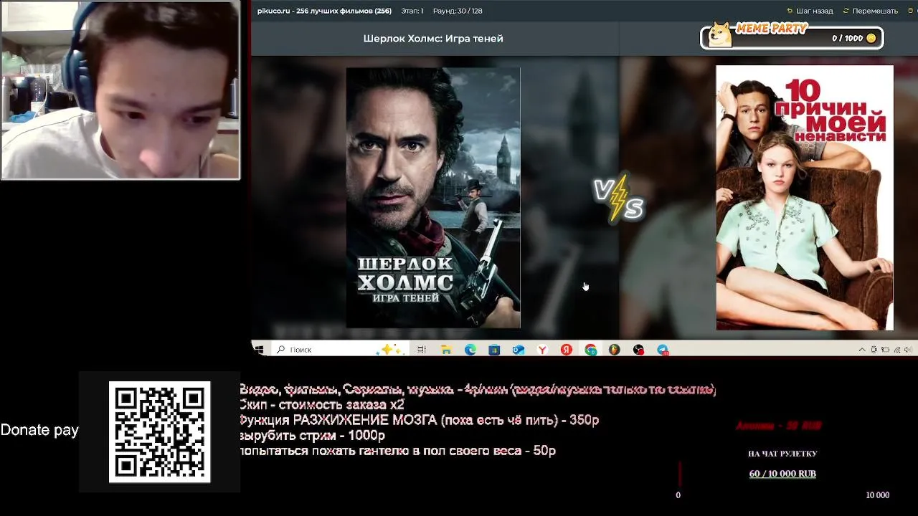Click the VS lightning badge

pyautogui.click(x=618, y=198)
